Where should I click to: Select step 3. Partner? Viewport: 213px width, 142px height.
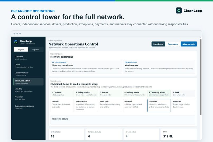110,94
